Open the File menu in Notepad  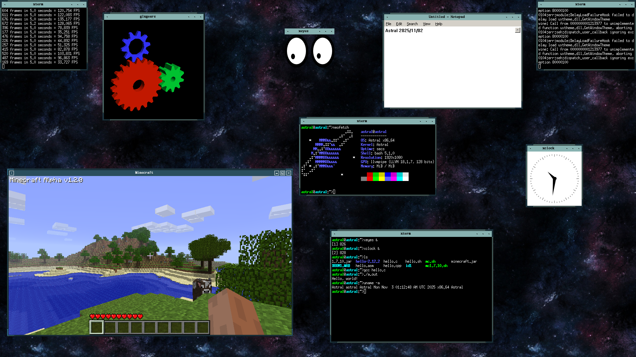coord(388,24)
